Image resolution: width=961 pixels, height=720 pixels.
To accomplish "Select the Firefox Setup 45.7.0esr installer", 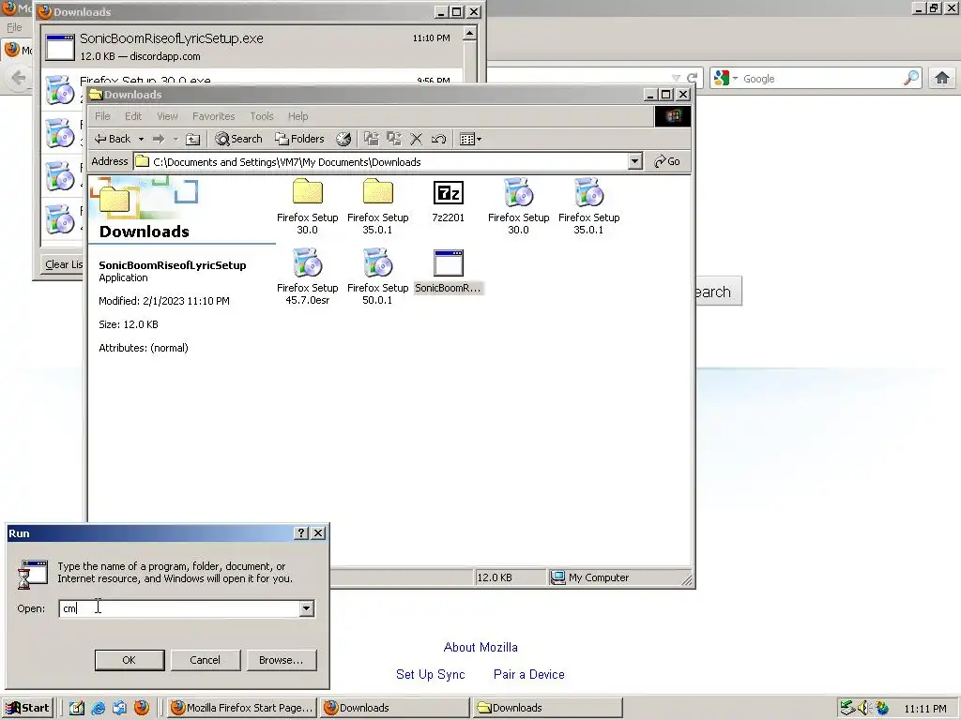I will click(x=307, y=277).
